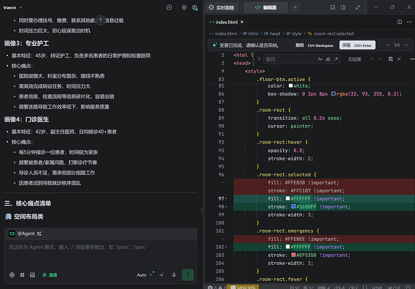Open the editor more actions ellipsis menu

click(x=409, y=22)
